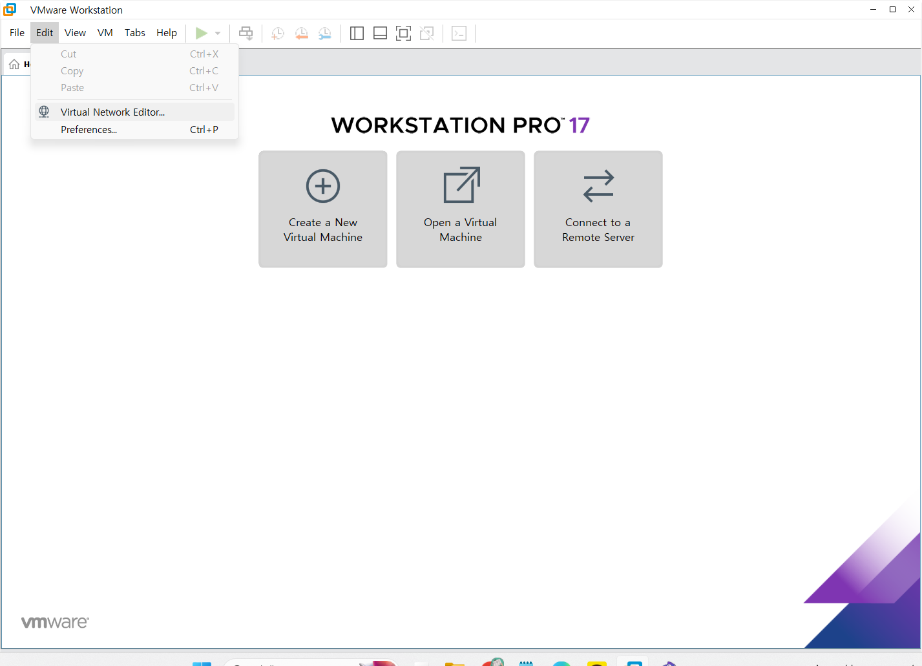Screen dimensions: 922x666
Task: Open the Tabs menu
Action: 135,33
